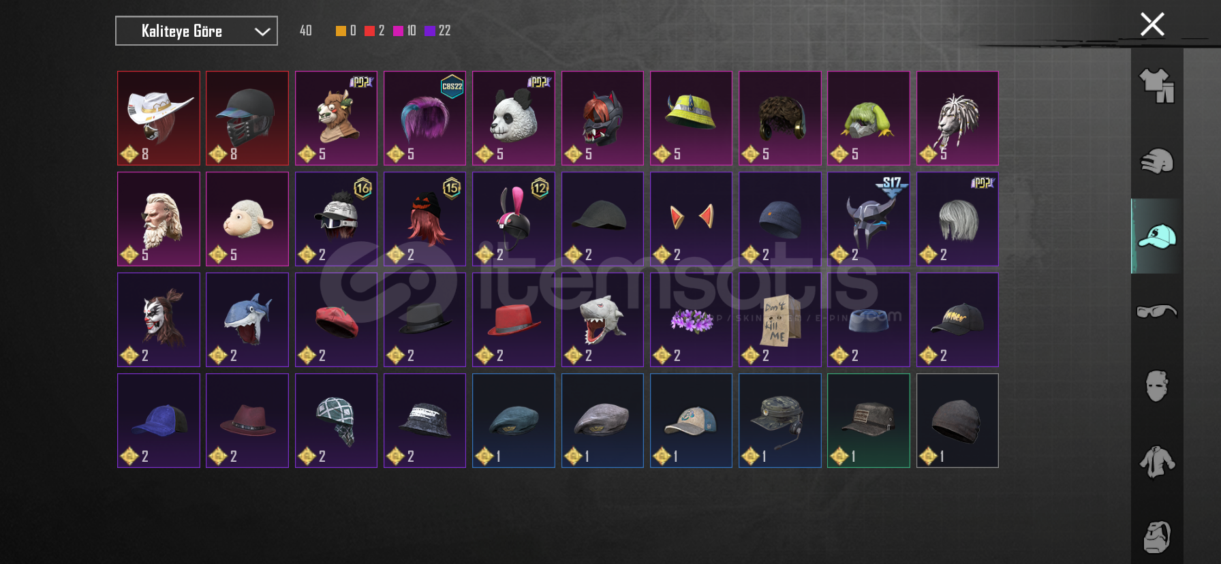Select the Don't Kill Me paper bag
This screenshot has width=1221, height=564.
(x=780, y=320)
